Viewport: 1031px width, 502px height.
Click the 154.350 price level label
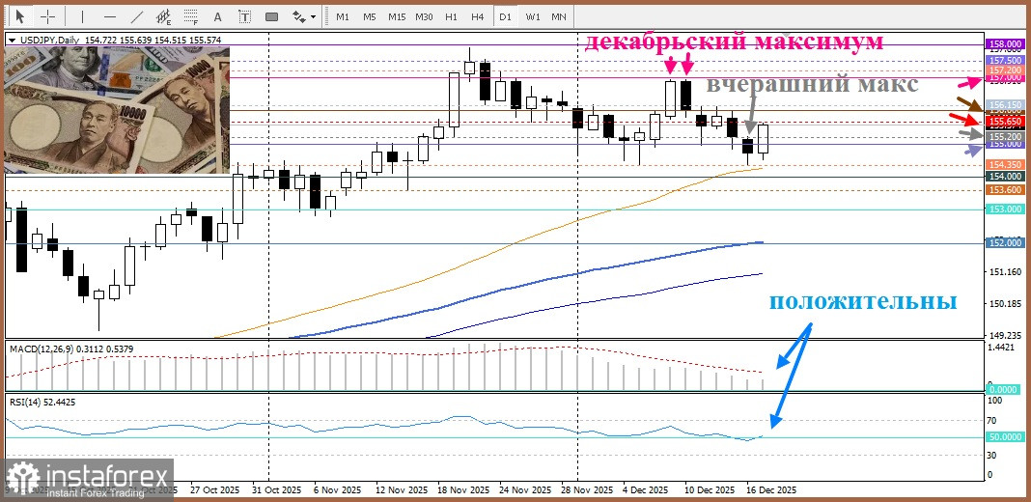[x=1005, y=164]
